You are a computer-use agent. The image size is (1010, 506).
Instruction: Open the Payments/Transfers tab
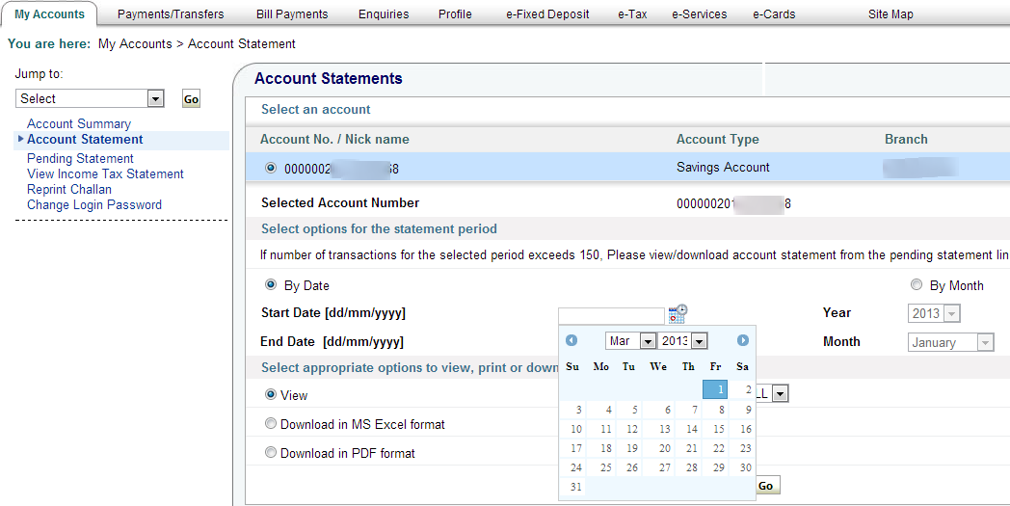coord(171,14)
